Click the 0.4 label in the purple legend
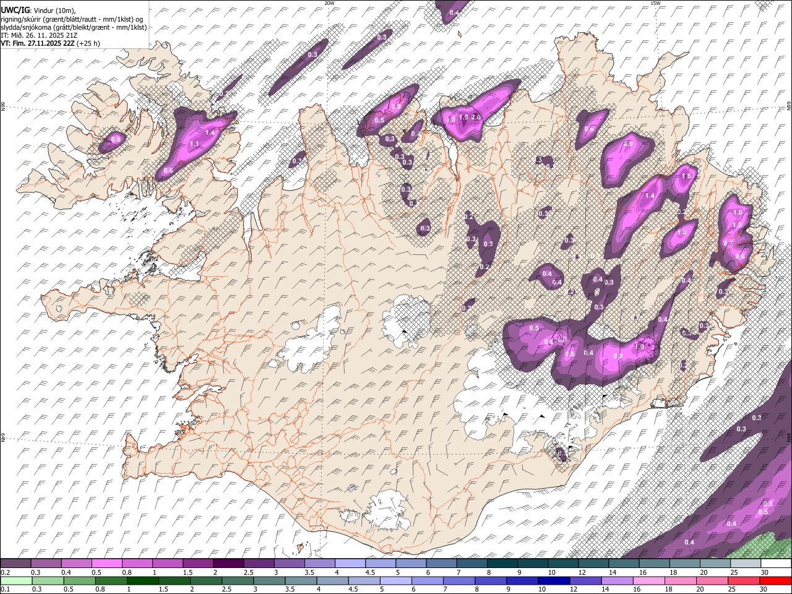This screenshot has height=594, width=792. click(66, 572)
